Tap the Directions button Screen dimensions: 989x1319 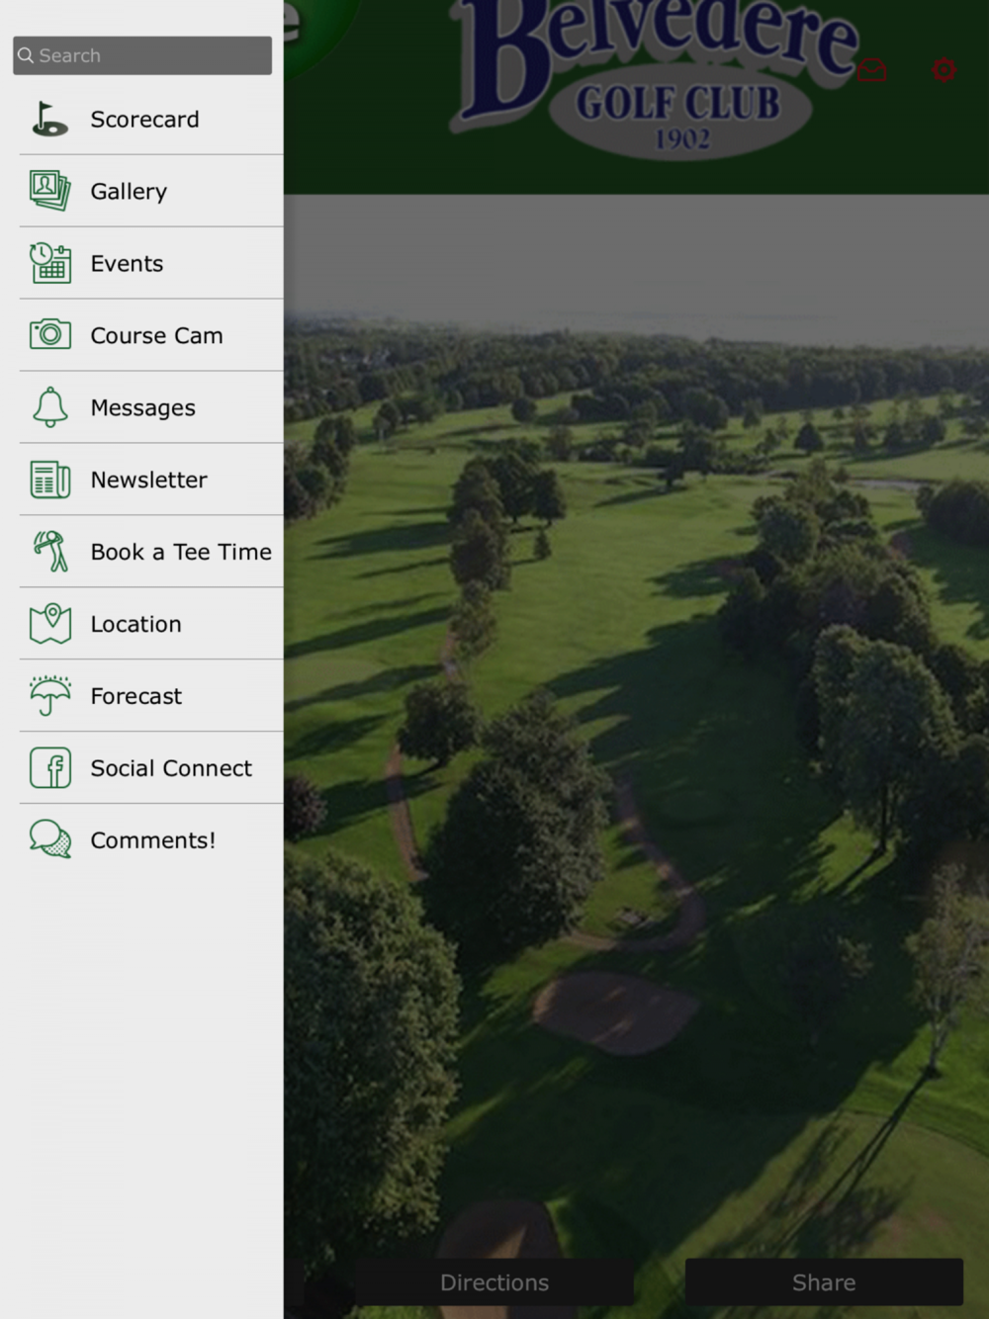(494, 1282)
